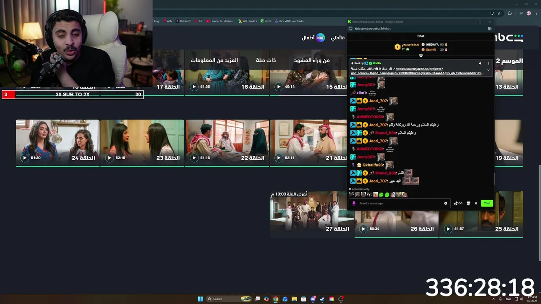The height and width of the screenshot is (304, 541).
Task: Open the Excel bookmark
Action: point(265,21)
